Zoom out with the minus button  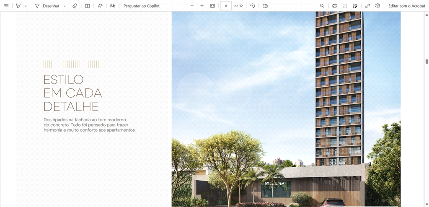pyautogui.click(x=192, y=6)
